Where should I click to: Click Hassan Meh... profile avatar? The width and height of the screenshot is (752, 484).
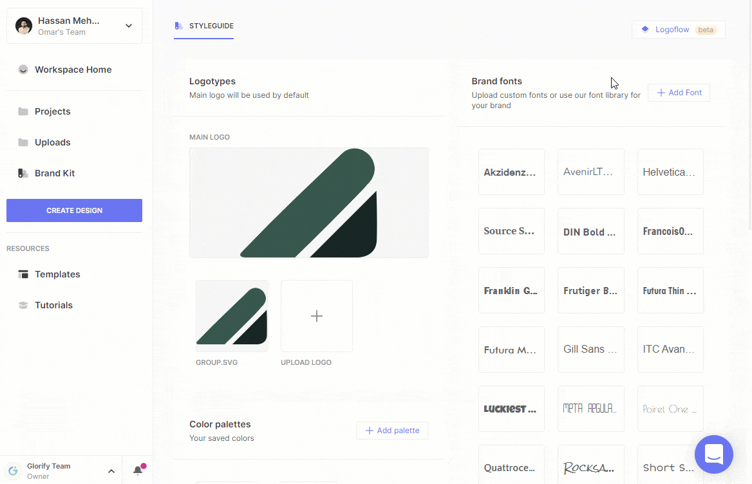(x=23, y=26)
